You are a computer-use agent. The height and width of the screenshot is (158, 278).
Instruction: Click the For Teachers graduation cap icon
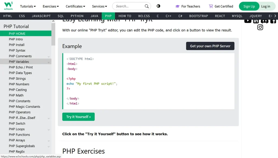point(178,6)
